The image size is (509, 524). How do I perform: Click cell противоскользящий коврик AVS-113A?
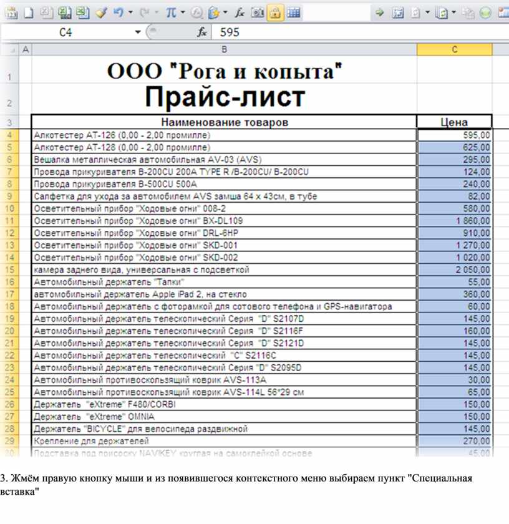click(225, 380)
